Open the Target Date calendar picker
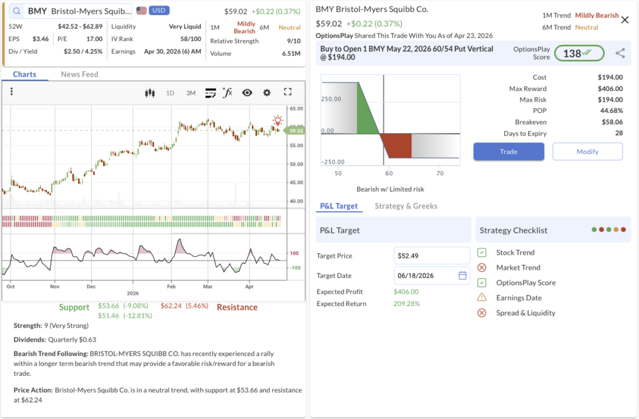The height and width of the screenshot is (419, 639). (462, 275)
